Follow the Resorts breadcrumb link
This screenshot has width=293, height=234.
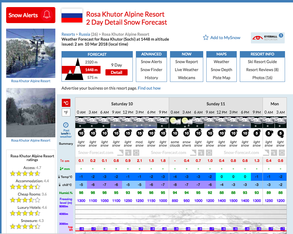[x=68, y=34]
